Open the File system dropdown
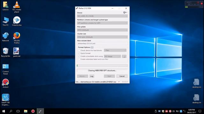Viewport: 204px width, 114px height. (x=102, y=30)
